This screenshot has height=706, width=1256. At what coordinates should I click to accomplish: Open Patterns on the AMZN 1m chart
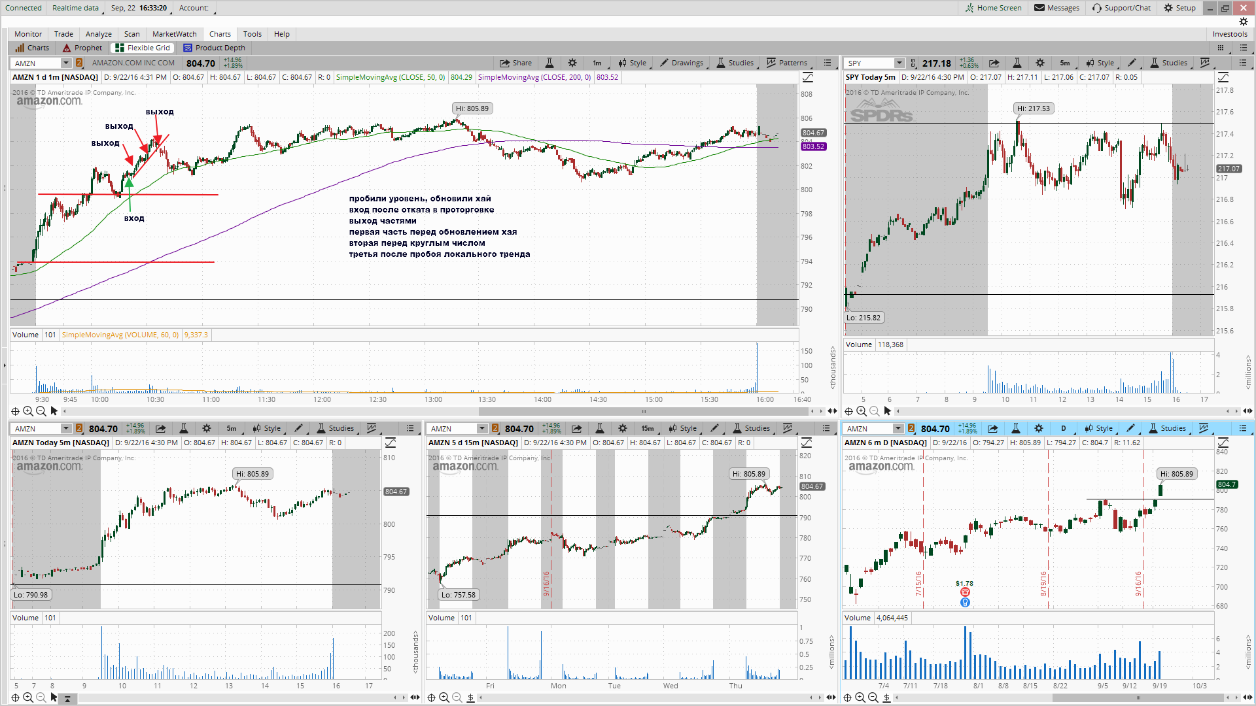click(x=787, y=63)
